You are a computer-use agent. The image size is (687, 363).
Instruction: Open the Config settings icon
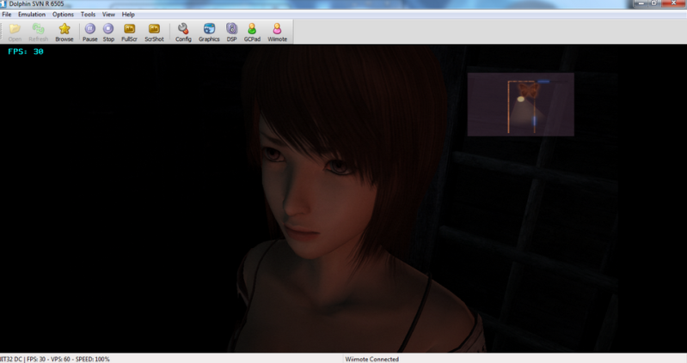click(183, 33)
